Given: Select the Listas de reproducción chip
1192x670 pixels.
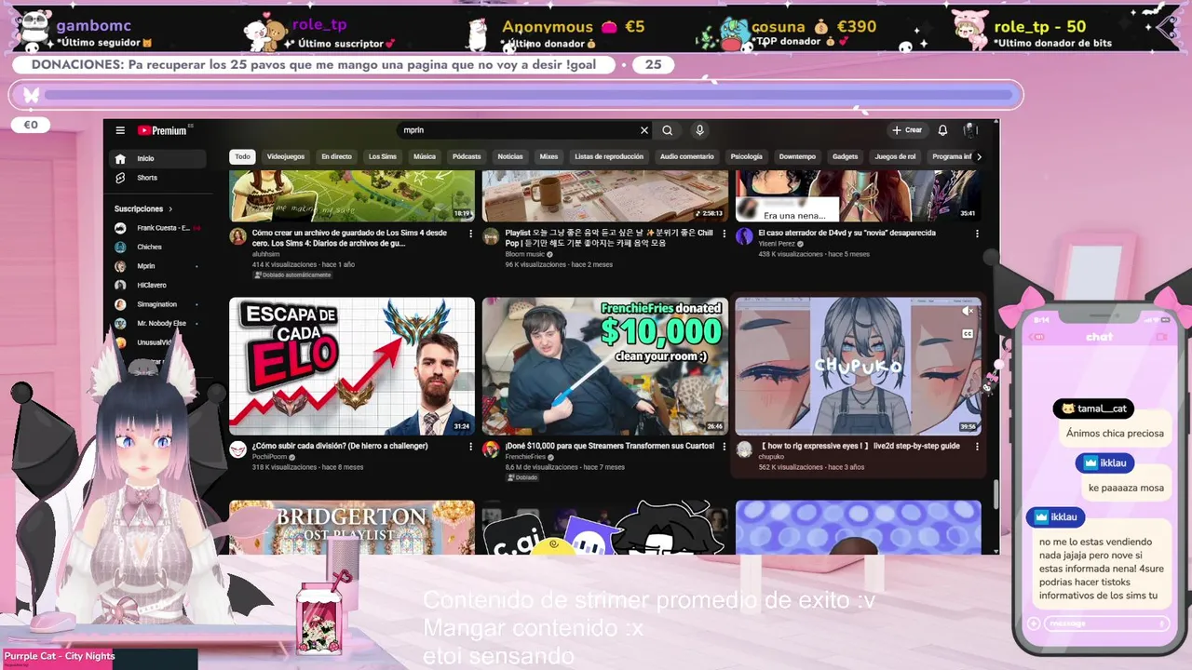Looking at the screenshot, I should point(609,157).
